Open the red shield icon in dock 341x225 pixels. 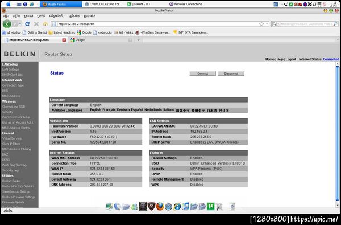(x=151, y=206)
